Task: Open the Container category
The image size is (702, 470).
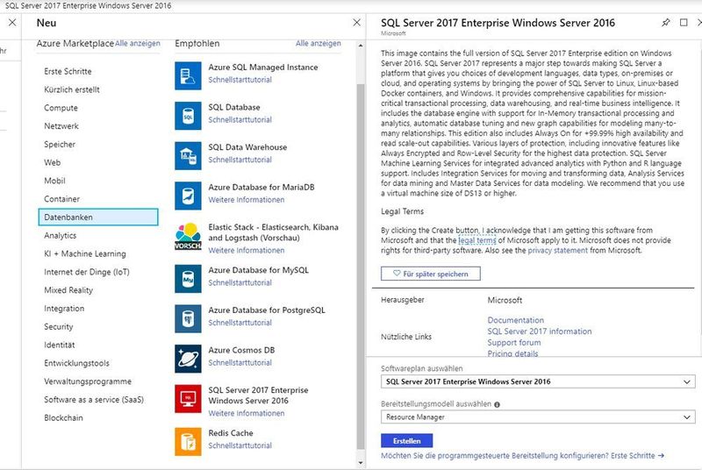Action: [x=61, y=199]
